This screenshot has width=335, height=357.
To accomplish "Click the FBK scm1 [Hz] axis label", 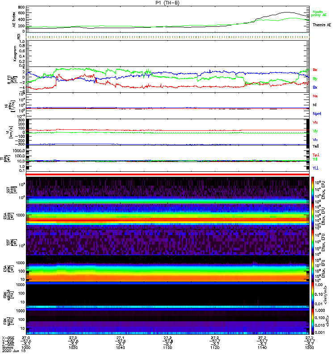I will (x=8, y=321).
